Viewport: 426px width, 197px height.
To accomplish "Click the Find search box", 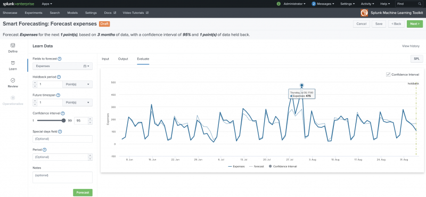I will (408, 4).
